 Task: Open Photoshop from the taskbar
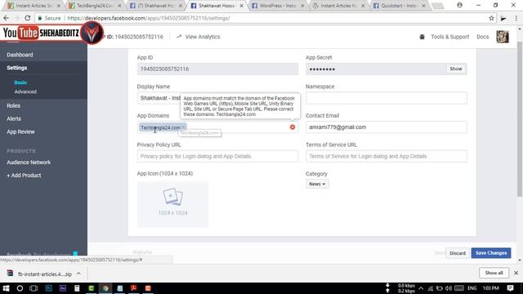(49, 288)
